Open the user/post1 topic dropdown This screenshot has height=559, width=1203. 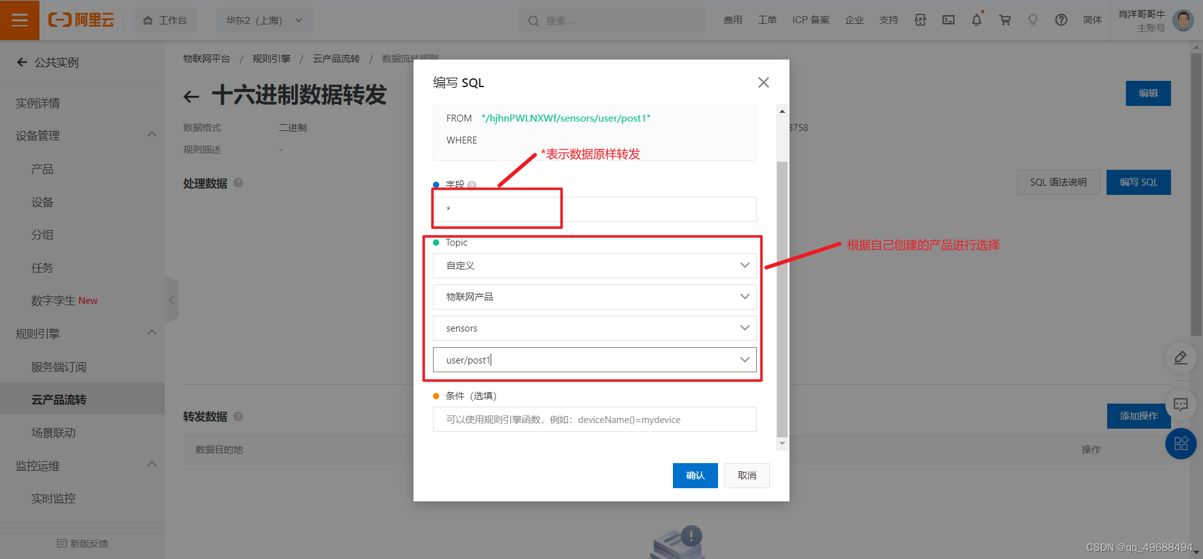[595, 360]
